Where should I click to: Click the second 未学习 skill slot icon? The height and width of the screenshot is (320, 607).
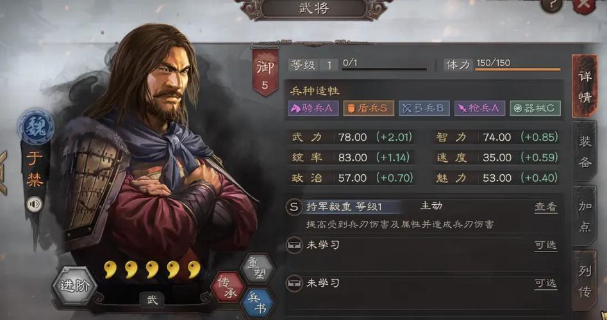[294, 284]
